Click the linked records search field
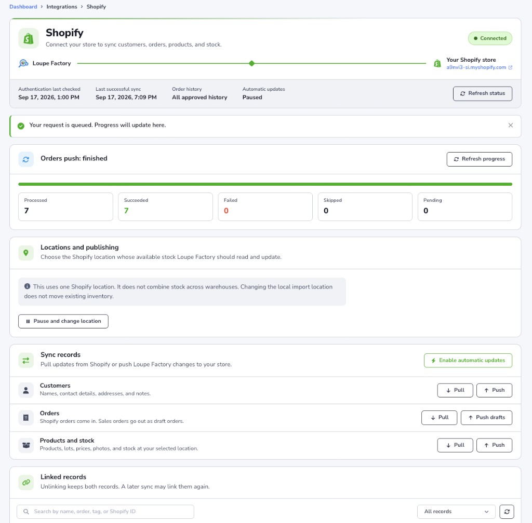 click(105, 512)
